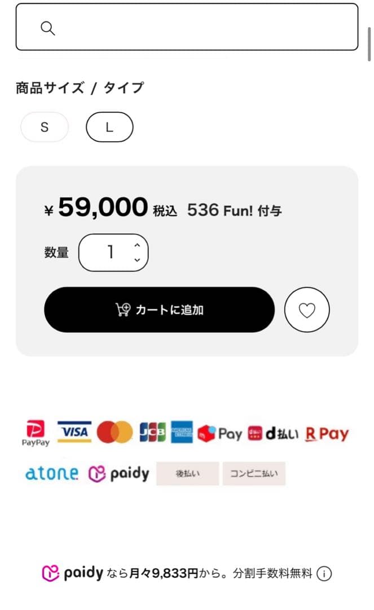Select the VISA payment icon
Image resolution: width=374 pixels, height=610 pixels.
point(74,432)
